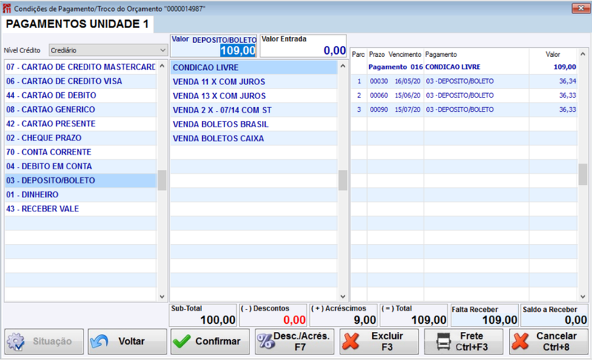
Task: Click scroll up arrow of installments table
Action: pyautogui.click(x=582, y=54)
